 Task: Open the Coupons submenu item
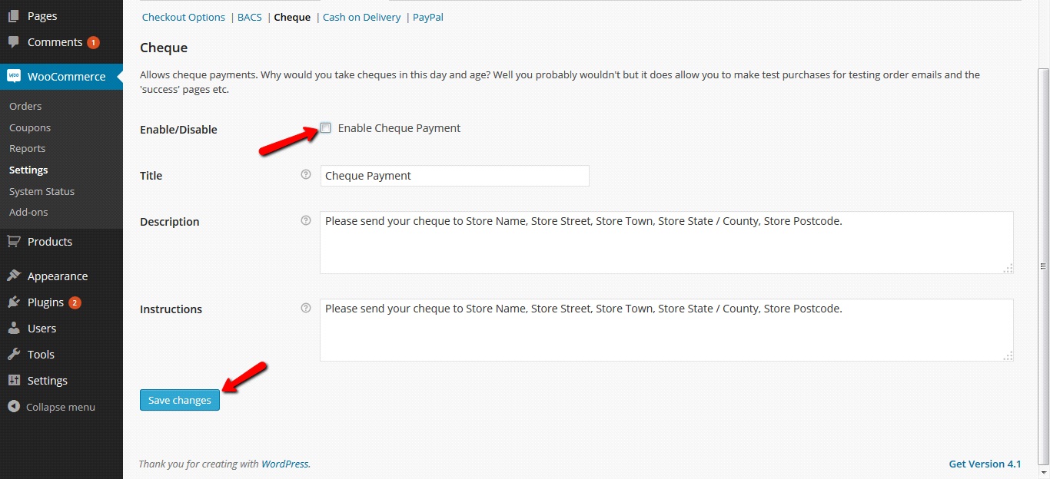pyautogui.click(x=30, y=127)
